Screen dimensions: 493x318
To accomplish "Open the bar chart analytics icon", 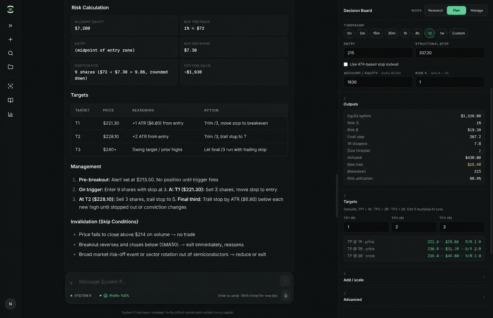I will tap(10, 114).
